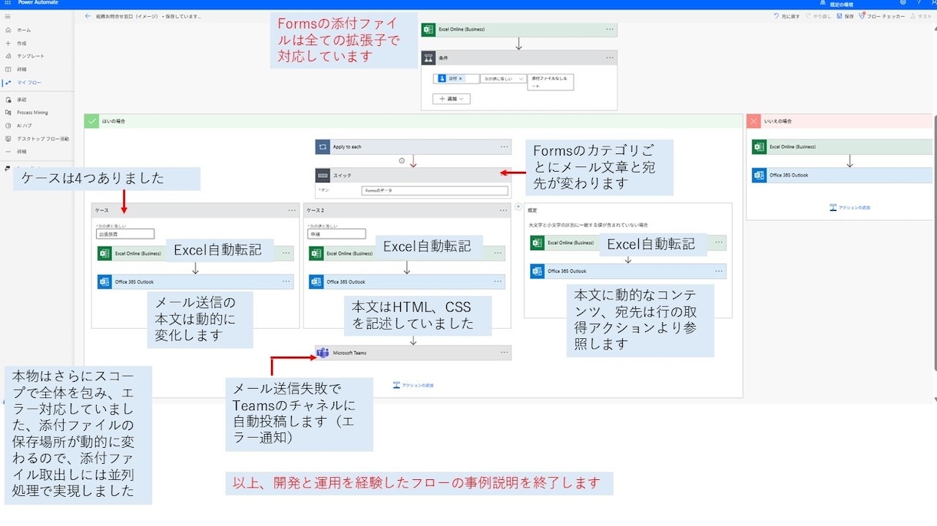937x526 pixels.
Task: Click the Excel Online card in ケース
Action: (x=195, y=253)
